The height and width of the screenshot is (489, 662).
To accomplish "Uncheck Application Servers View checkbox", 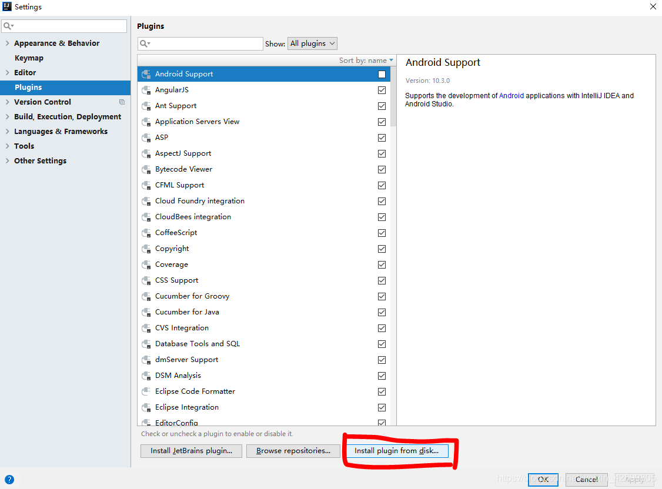I will [382, 122].
